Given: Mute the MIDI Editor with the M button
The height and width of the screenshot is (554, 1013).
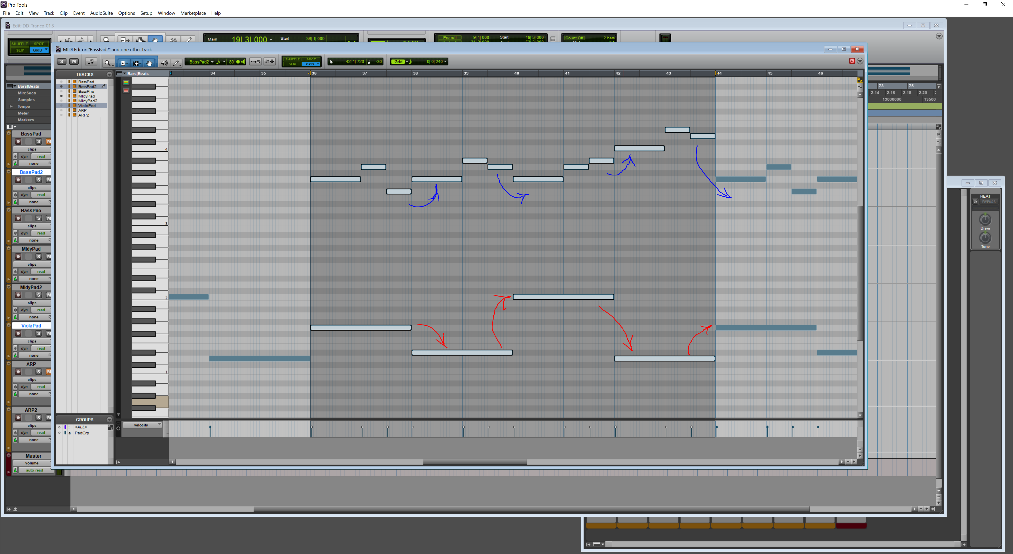Looking at the screenshot, I should [x=74, y=62].
